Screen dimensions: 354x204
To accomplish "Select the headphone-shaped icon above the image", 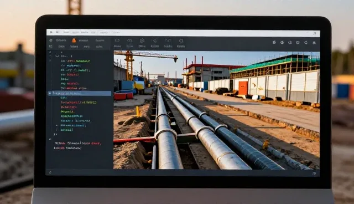I will pyautogui.click(x=129, y=40).
